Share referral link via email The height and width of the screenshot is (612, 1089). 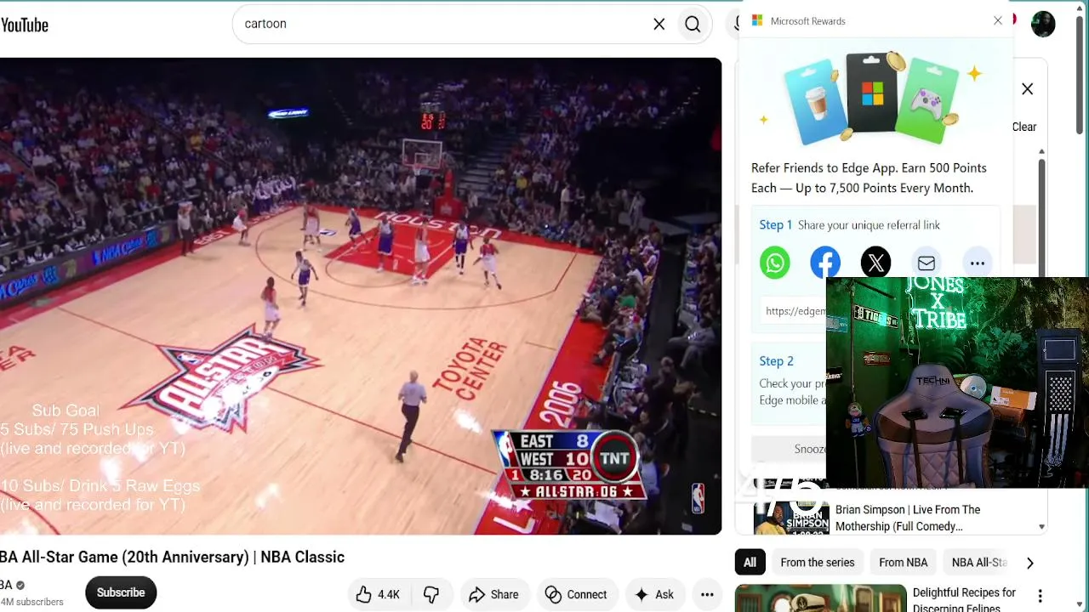tap(927, 263)
